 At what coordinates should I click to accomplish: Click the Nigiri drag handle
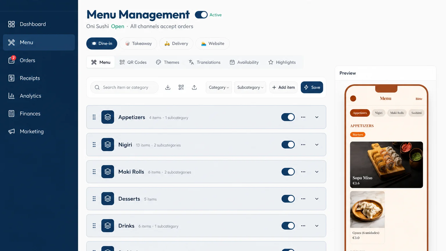(x=94, y=145)
